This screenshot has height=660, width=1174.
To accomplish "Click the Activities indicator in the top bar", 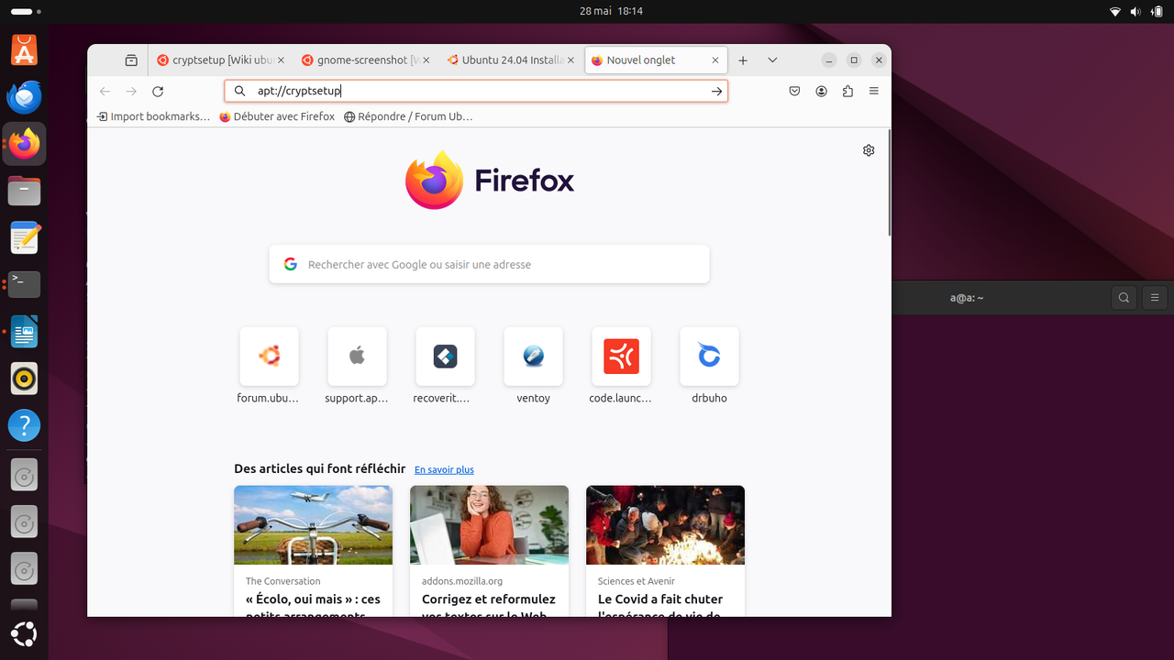I will coord(26,12).
